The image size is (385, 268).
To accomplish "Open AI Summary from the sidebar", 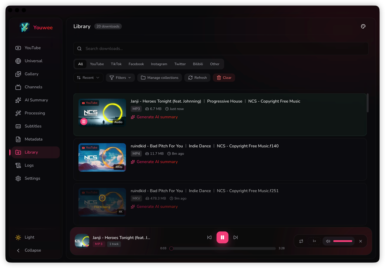I will (x=36, y=100).
